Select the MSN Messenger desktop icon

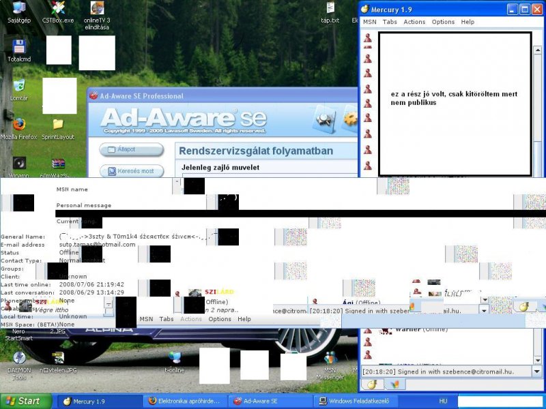[x=330, y=365]
